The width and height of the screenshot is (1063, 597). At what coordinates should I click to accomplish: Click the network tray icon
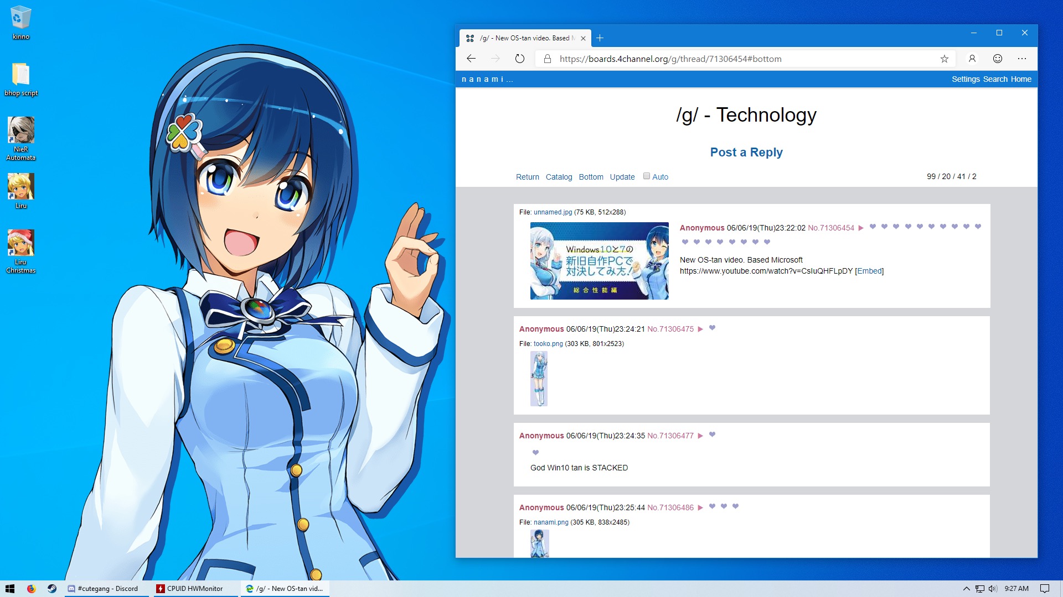(x=980, y=589)
